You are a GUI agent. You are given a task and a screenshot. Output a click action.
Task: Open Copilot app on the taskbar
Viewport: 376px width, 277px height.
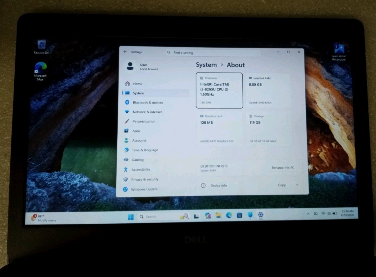click(208, 216)
